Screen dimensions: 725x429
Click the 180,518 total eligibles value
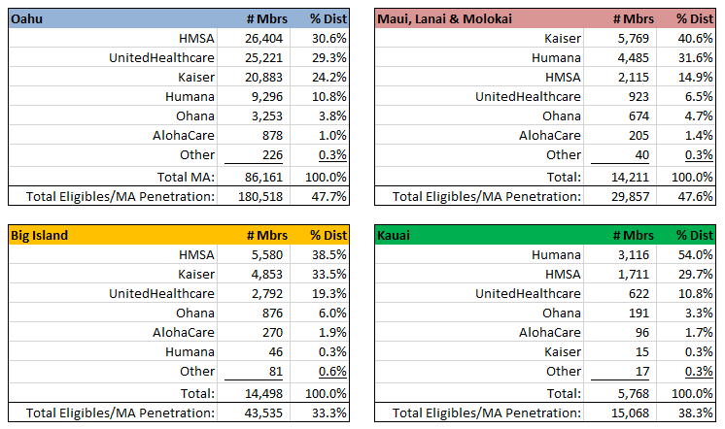tap(255, 196)
